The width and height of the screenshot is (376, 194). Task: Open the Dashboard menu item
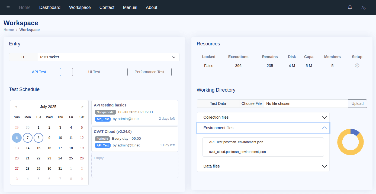pyautogui.click(x=50, y=8)
